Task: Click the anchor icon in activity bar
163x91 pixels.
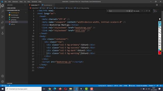Action: (3, 33)
